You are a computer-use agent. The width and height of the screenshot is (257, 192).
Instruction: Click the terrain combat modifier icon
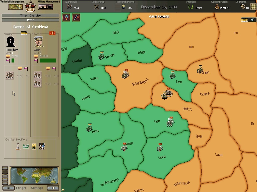pos(26,146)
